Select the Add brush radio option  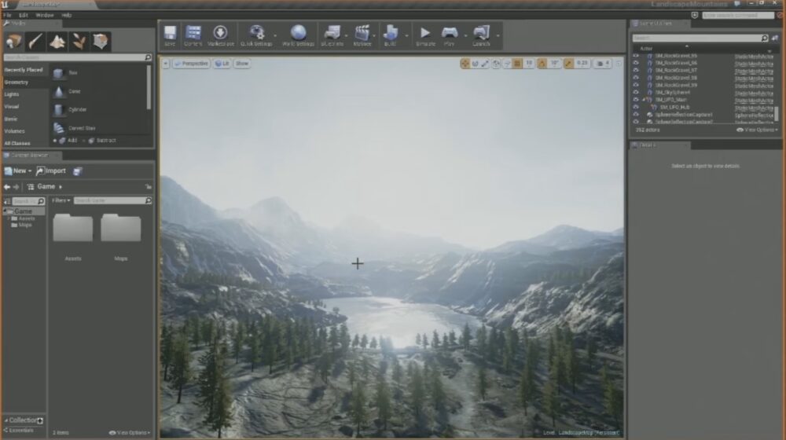65,141
